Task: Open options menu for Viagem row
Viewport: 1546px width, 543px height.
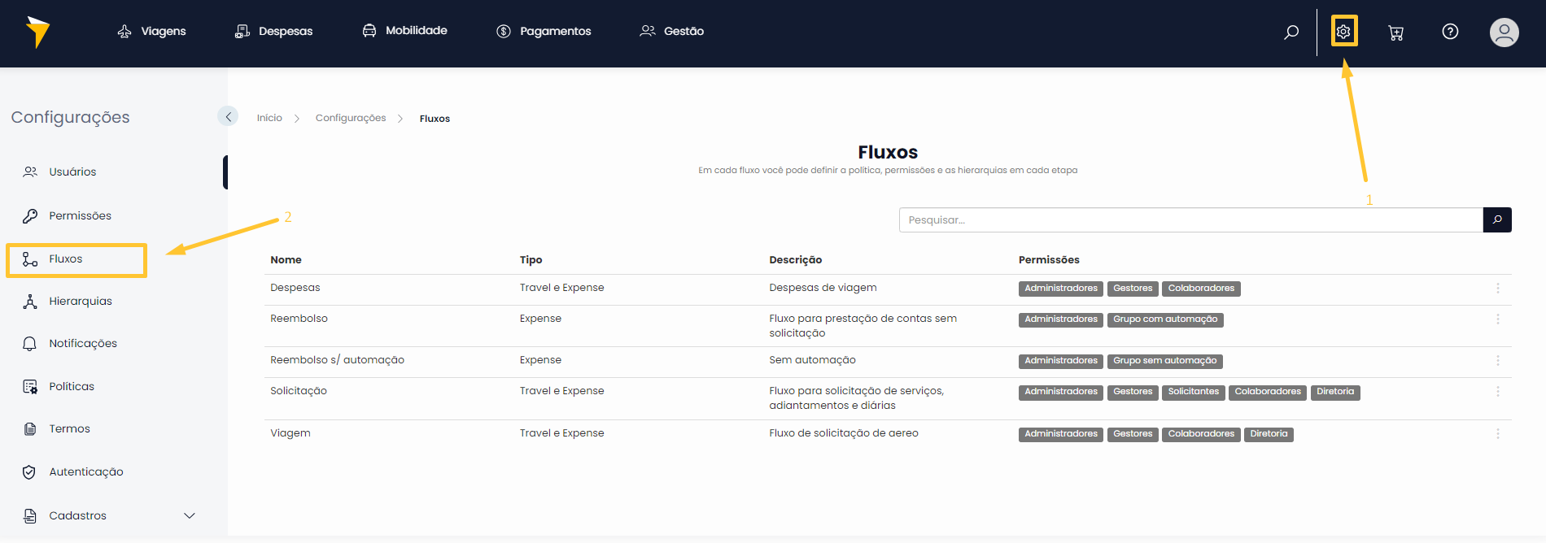Action: [1497, 434]
